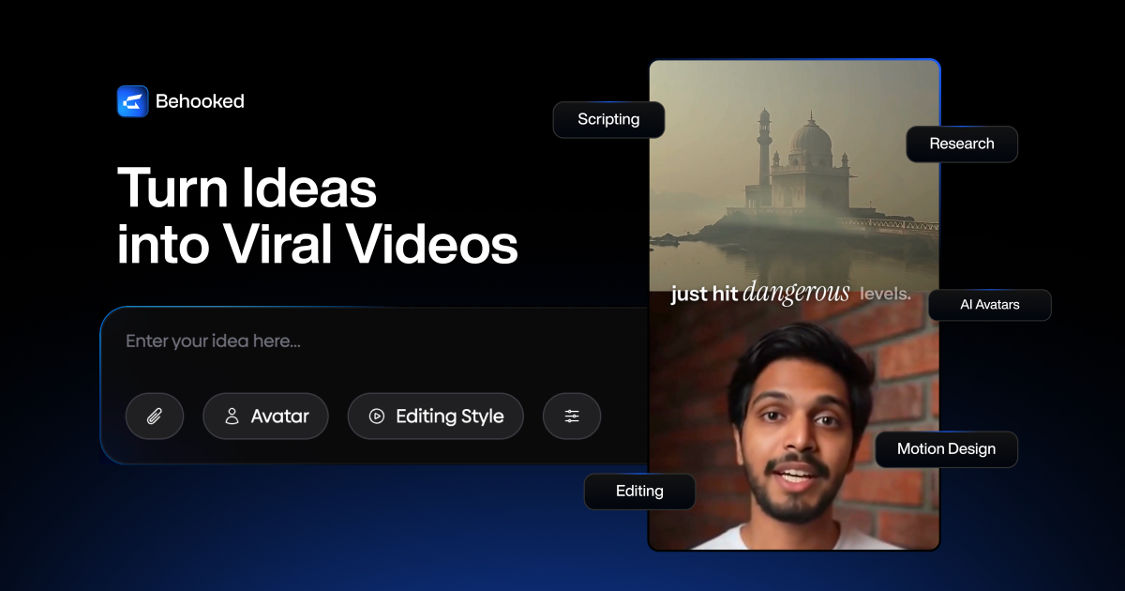This screenshot has height=591, width=1125.
Task: Open the sliders settings icon button
Action: pos(572,417)
